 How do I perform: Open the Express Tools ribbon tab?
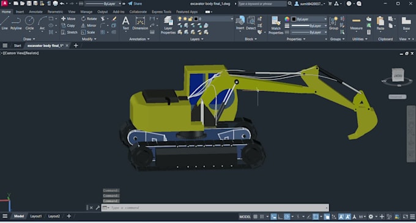point(162,12)
